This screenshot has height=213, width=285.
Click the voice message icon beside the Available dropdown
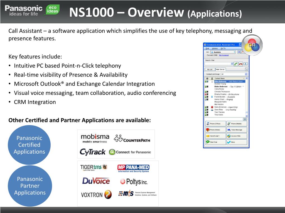point(239,52)
